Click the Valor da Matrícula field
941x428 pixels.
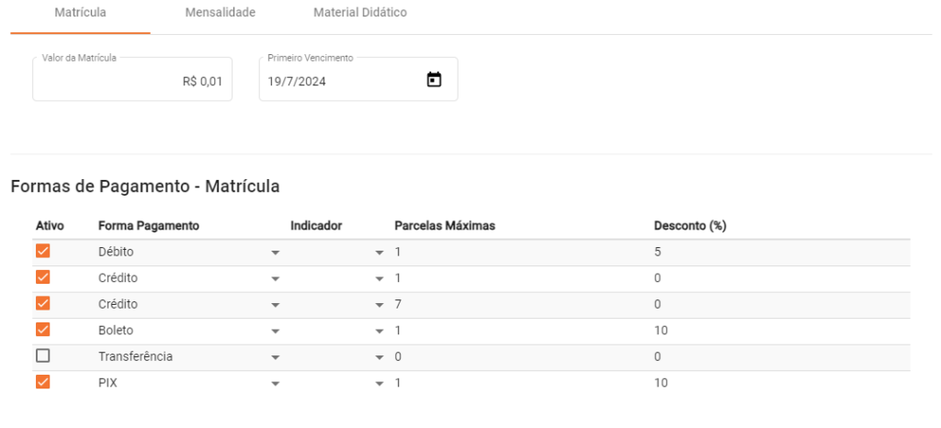pos(132,81)
